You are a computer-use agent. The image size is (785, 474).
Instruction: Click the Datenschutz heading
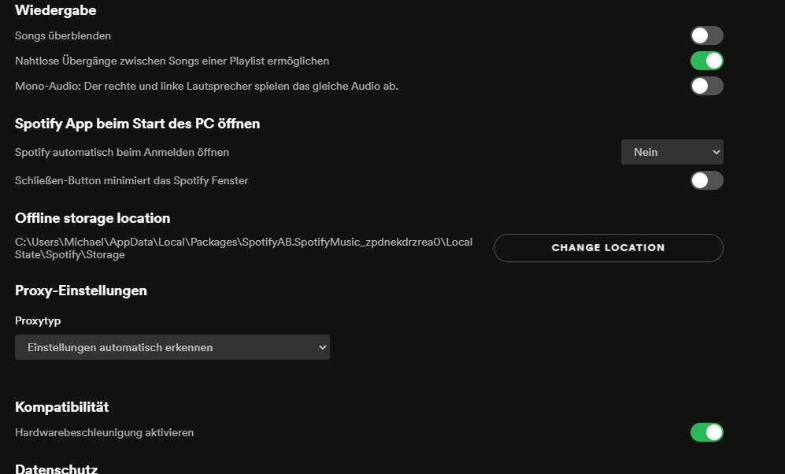(56, 468)
